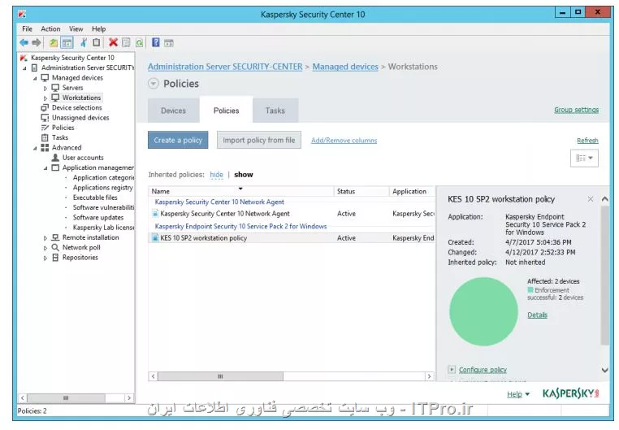Click the User accounts person icon

[55, 158]
